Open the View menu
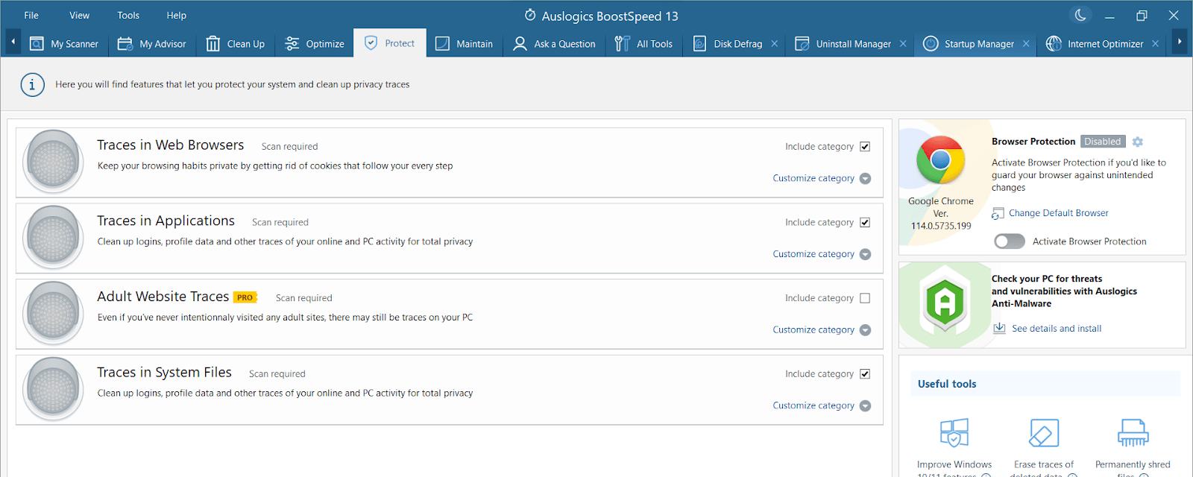The height and width of the screenshot is (477, 1193). pos(79,15)
